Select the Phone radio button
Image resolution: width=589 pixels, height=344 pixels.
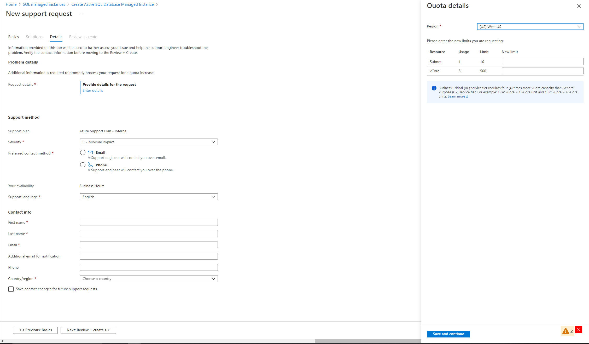coord(82,165)
